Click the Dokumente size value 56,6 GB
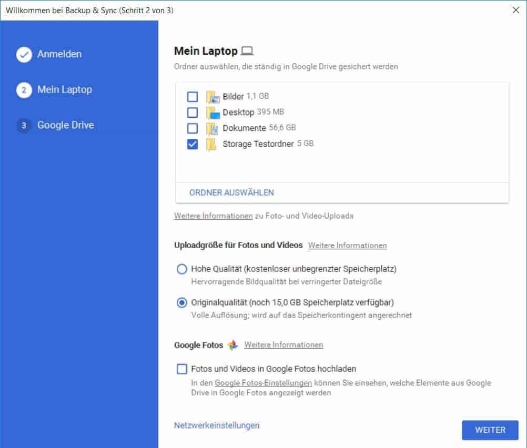Viewport: 527px width, 448px height. coord(282,128)
